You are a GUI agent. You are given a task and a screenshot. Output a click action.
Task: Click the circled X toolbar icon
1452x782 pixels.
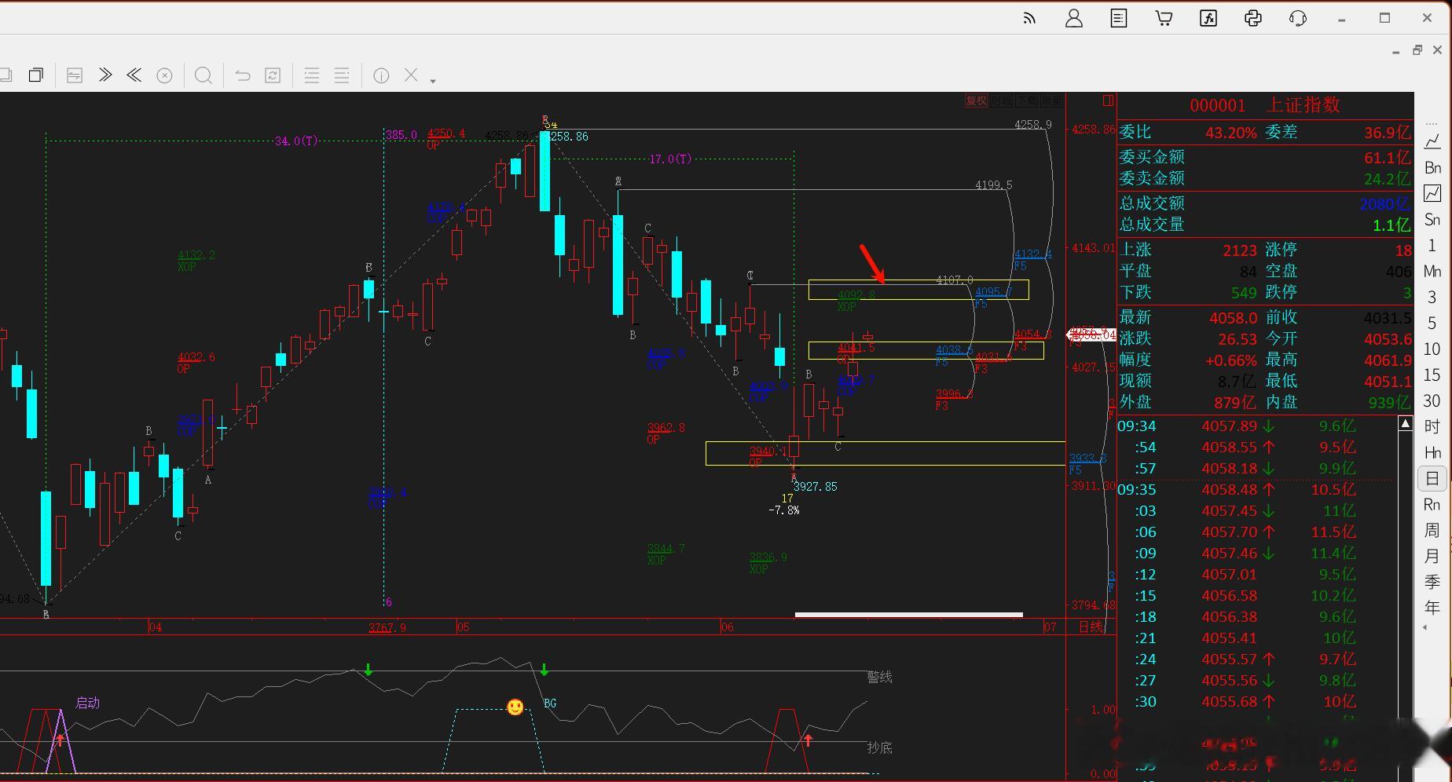click(x=164, y=75)
